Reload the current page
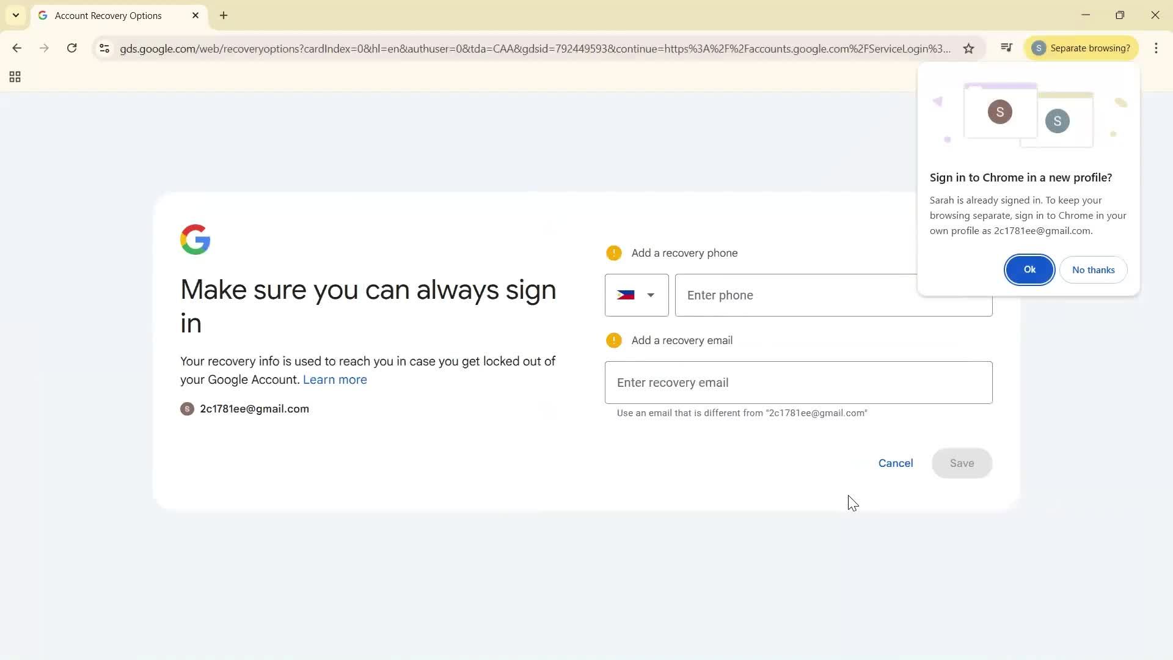 pyautogui.click(x=71, y=48)
